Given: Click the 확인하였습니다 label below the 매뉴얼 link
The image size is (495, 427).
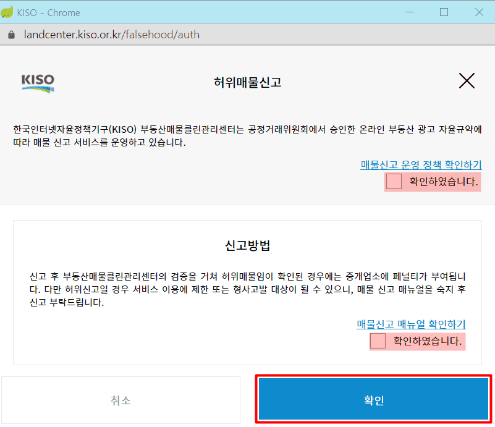Looking at the screenshot, I should click(x=427, y=340).
